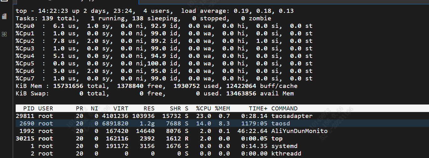Click the VIRT column header

pos(121,109)
